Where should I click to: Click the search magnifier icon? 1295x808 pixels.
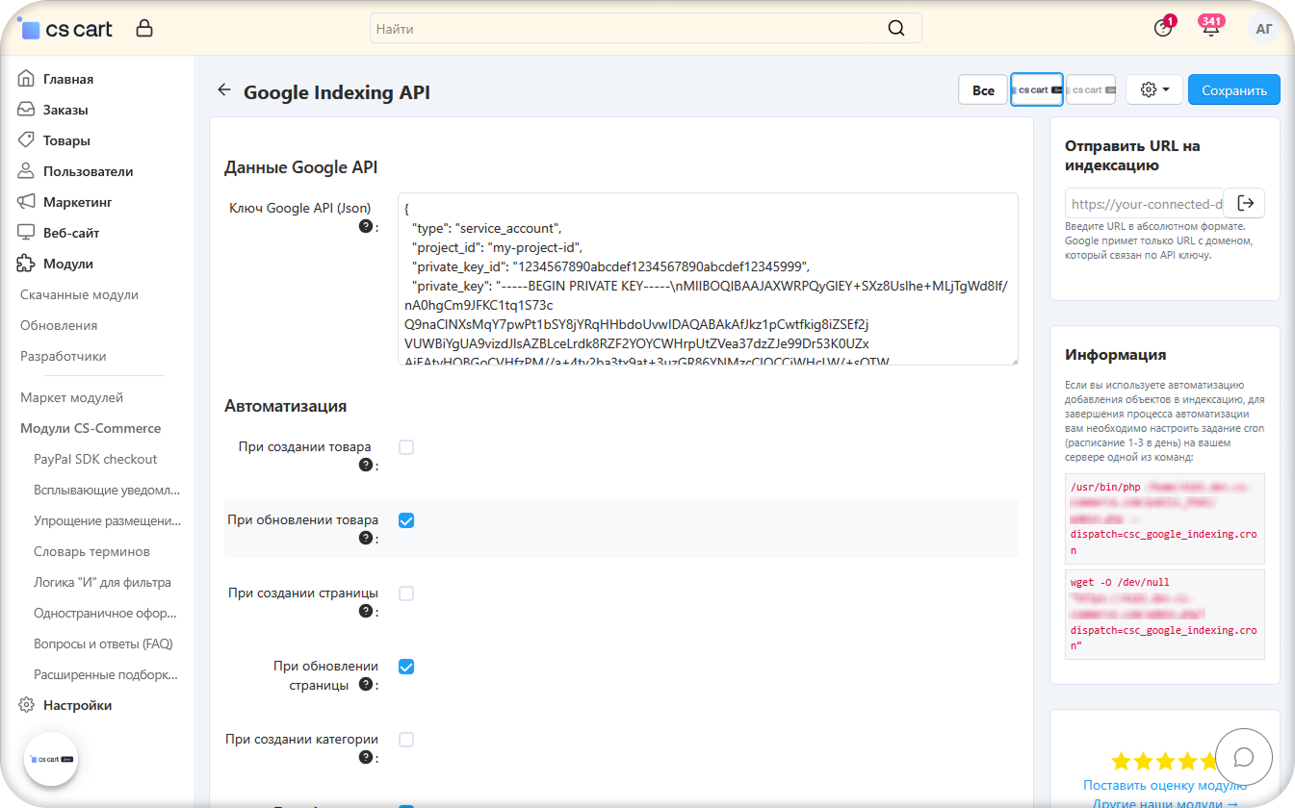pyautogui.click(x=896, y=29)
